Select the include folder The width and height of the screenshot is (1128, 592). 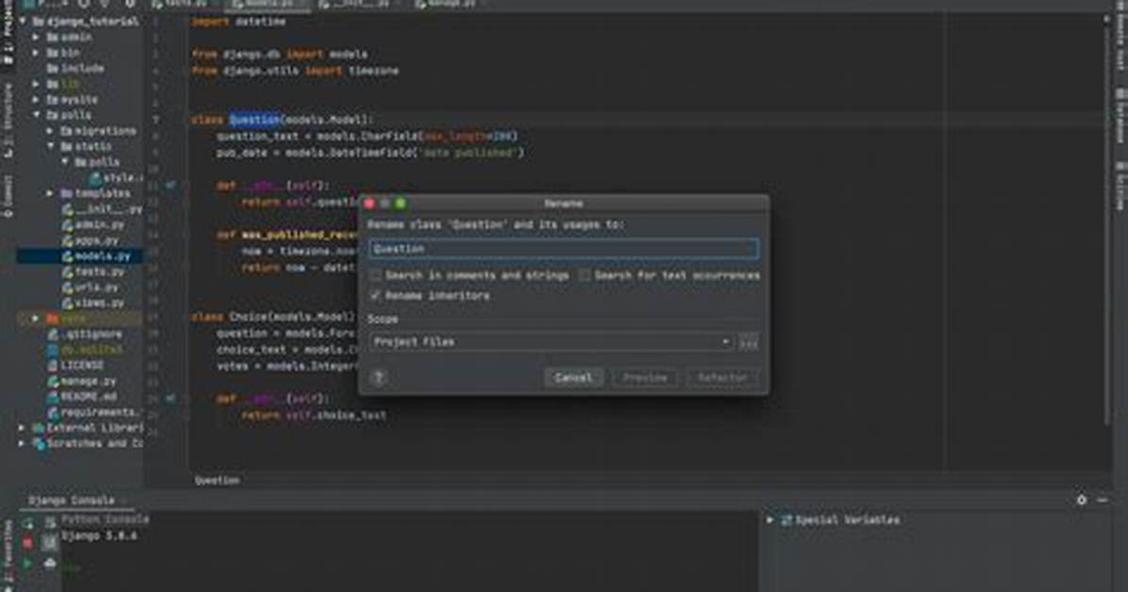pyautogui.click(x=75, y=68)
